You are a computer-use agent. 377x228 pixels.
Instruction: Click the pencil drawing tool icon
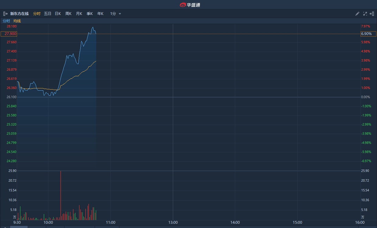click(358, 14)
